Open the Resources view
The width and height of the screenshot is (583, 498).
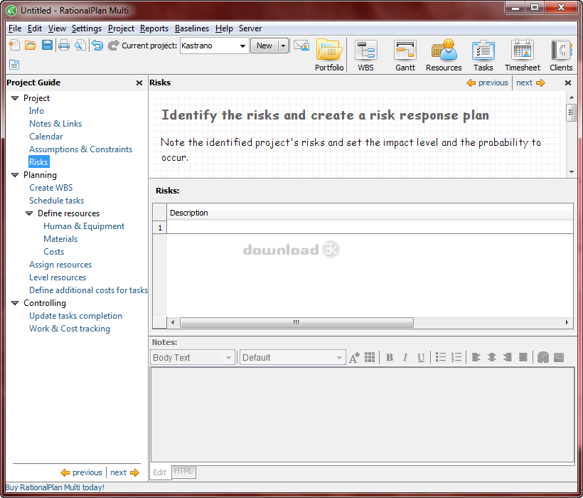pos(444,55)
